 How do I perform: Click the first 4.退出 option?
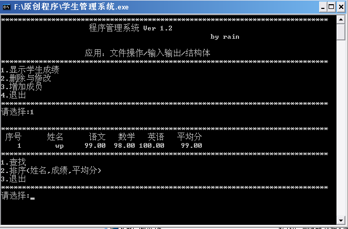tap(13, 95)
